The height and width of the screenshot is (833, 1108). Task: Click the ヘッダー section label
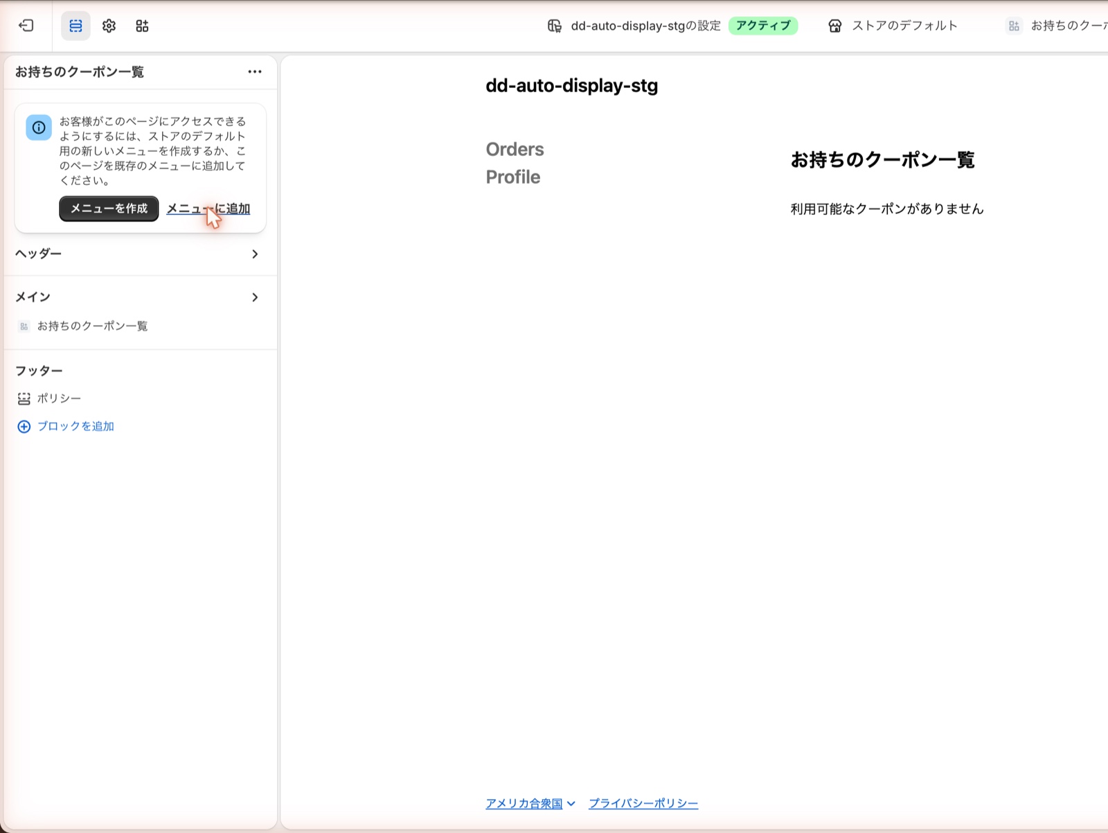click(x=39, y=254)
